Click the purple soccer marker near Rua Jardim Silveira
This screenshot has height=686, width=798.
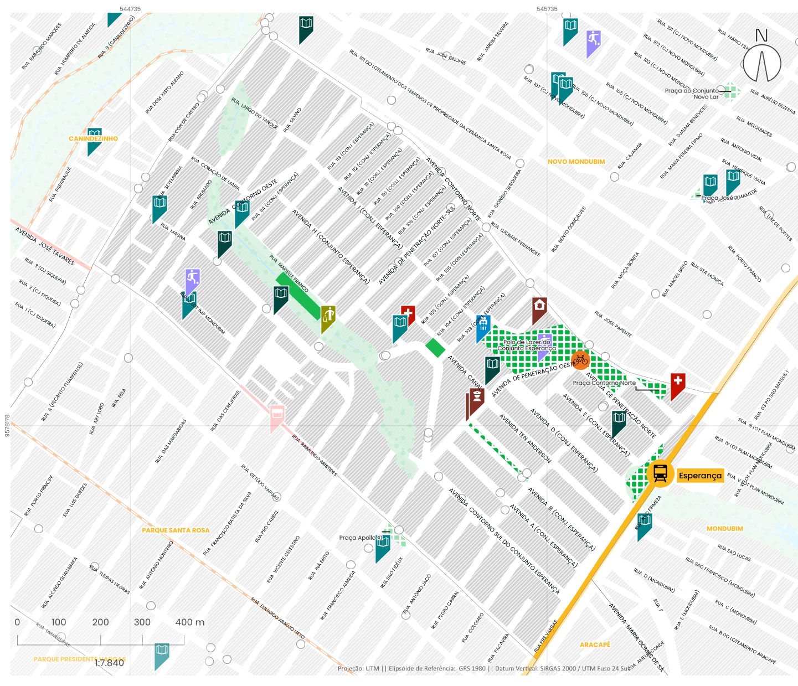[x=594, y=44]
